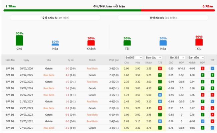Image resolution: width=217 pixels, height=133 pixels.
Task: Click the green T badge in 29/01/2023 T/B column
Action: 160,115
